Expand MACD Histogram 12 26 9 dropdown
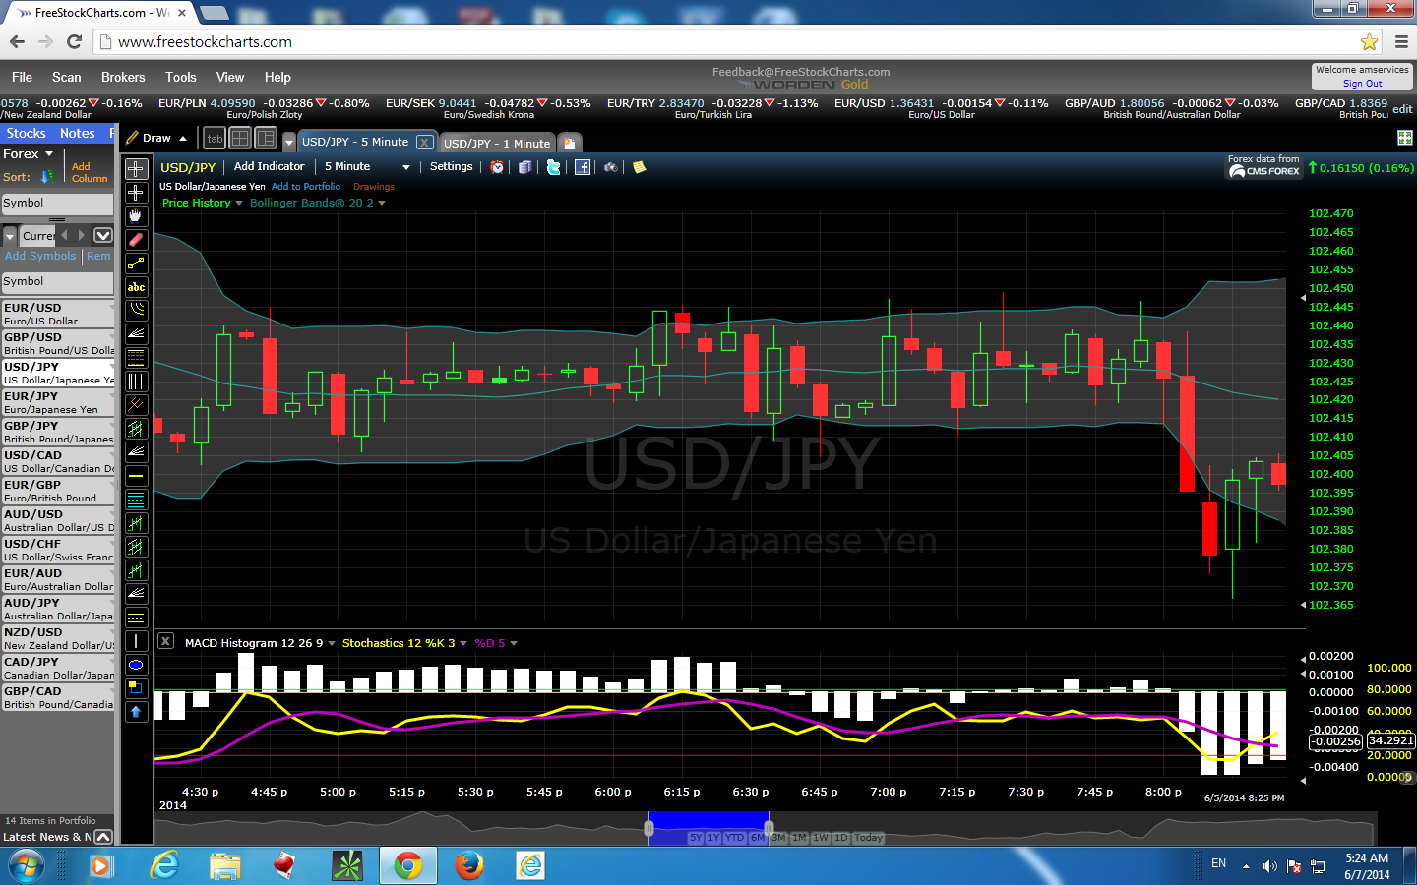Image resolution: width=1417 pixels, height=885 pixels. click(332, 643)
